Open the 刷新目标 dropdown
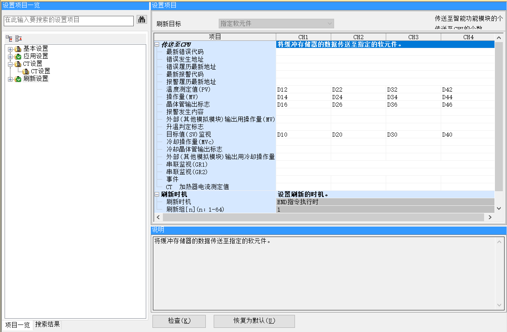The image size is (507, 332). 276,24
